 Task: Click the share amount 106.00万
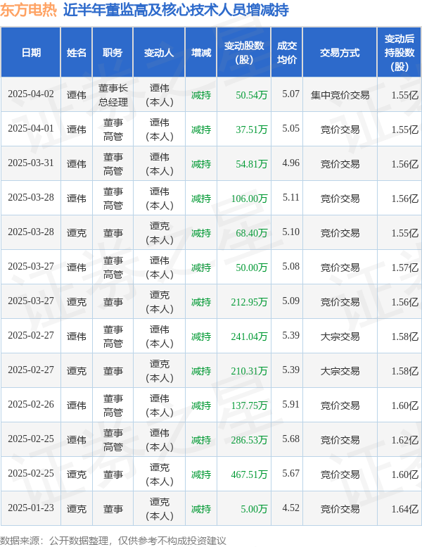click(249, 199)
